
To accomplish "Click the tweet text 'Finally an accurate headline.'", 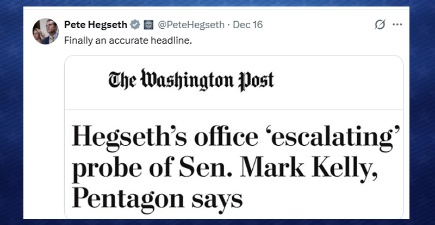I will click(128, 40).
